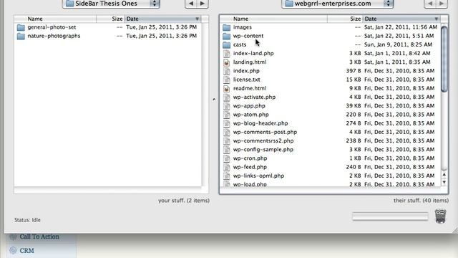Viewport: 458px width, 258px height.
Task: Sort local pane by Name column
Action: pyautogui.click(x=56, y=19)
